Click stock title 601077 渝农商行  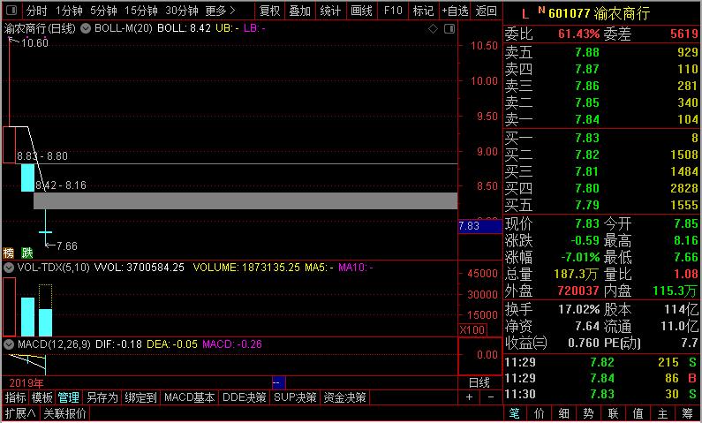pyautogui.click(x=599, y=14)
